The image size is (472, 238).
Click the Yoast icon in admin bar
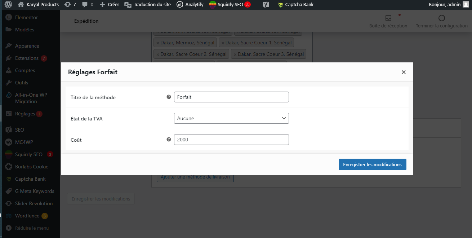266,5
